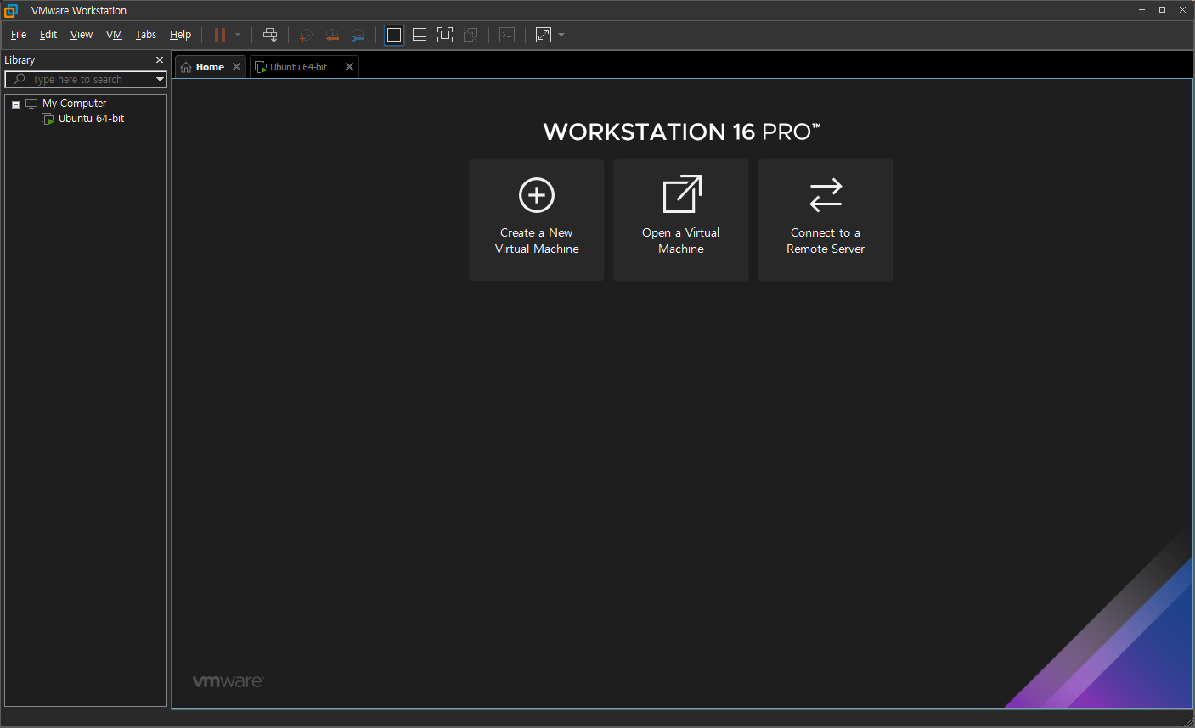Click Send Ctrl+Alt+Del toolbar icon

[x=270, y=35]
